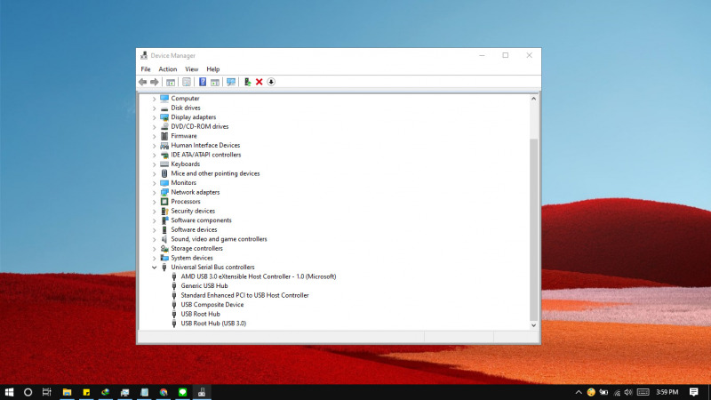Update device driver toolbar icon
Image resolution: width=711 pixels, height=400 pixels.
click(247, 82)
